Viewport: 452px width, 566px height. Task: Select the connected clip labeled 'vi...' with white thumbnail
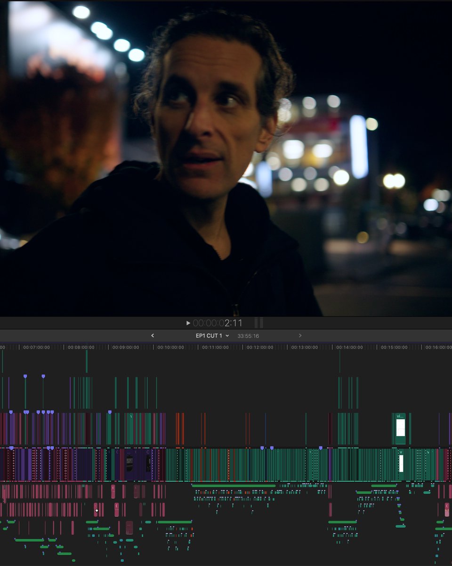pyautogui.click(x=400, y=428)
